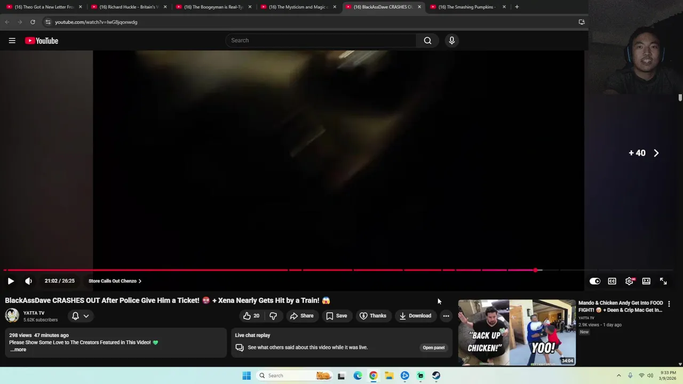Dislike the video with thumbs down
This screenshot has height=384, width=683.
pos(273,316)
